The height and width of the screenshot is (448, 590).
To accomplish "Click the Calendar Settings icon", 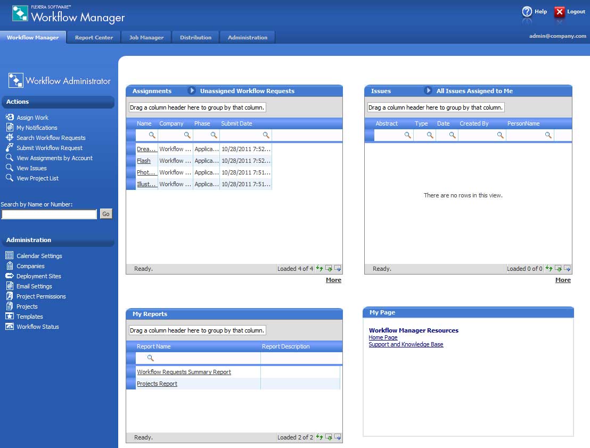I will click(10, 255).
